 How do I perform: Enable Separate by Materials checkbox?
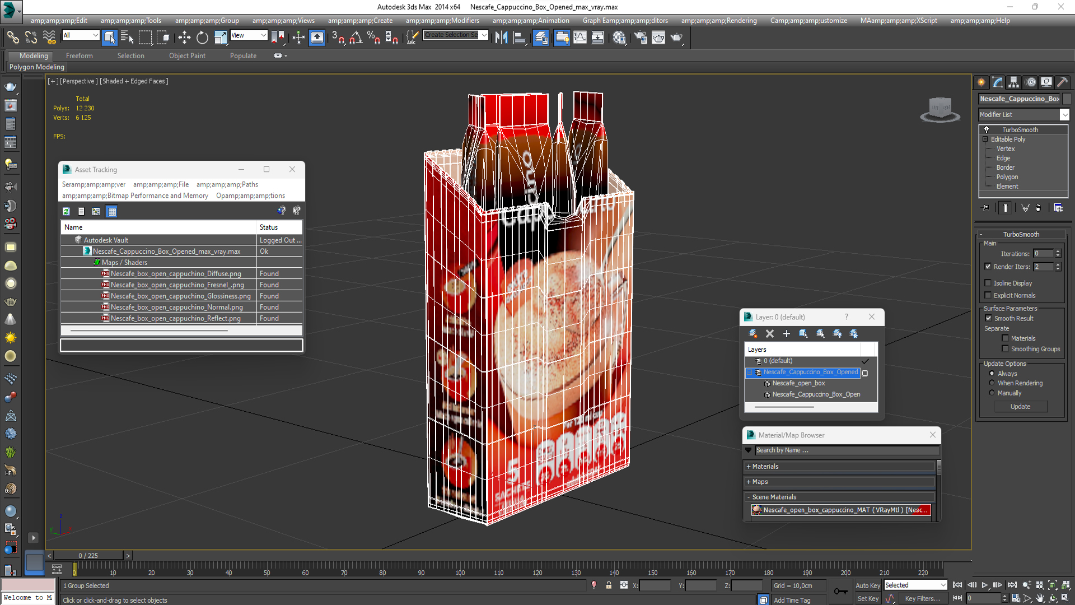point(1006,338)
